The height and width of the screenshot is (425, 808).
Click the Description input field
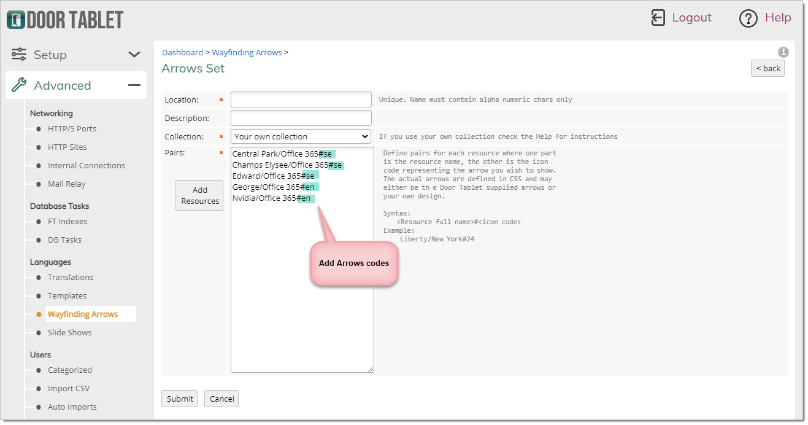point(301,118)
